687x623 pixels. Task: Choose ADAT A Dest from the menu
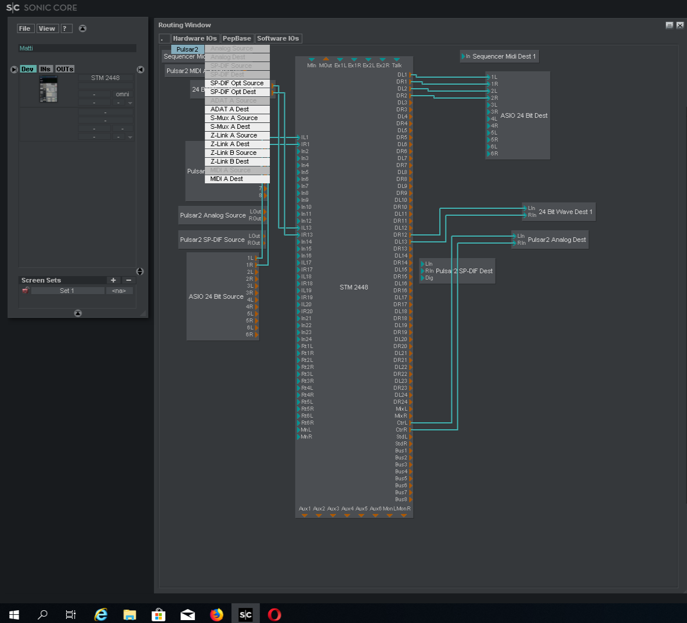237,109
